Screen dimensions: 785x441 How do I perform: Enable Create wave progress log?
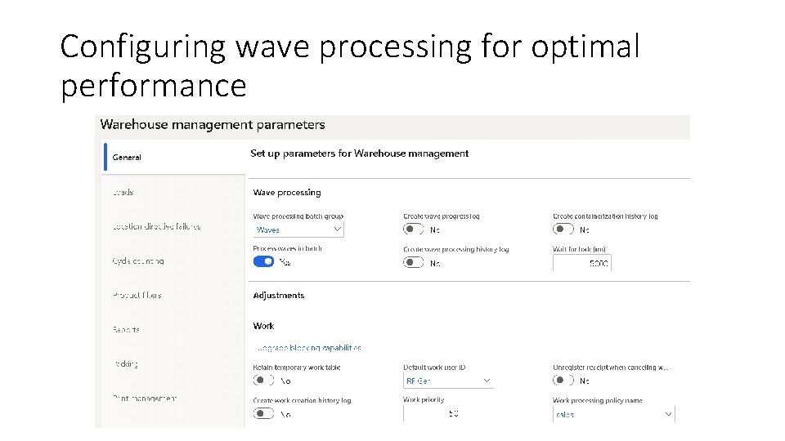414,229
